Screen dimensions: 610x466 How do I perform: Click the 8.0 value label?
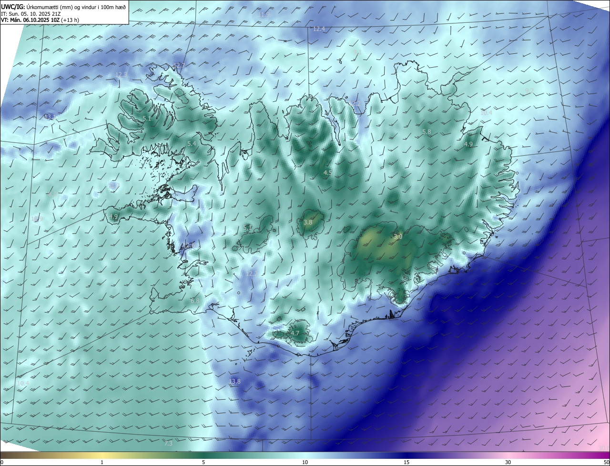(x=52, y=194)
